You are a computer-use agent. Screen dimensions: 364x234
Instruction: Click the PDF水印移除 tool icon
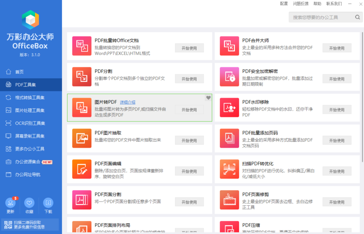[230, 107]
